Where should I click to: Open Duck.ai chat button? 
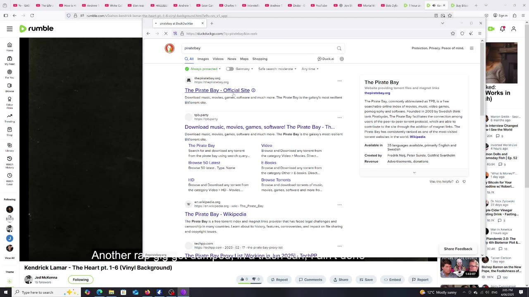click(x=326, y=59)
